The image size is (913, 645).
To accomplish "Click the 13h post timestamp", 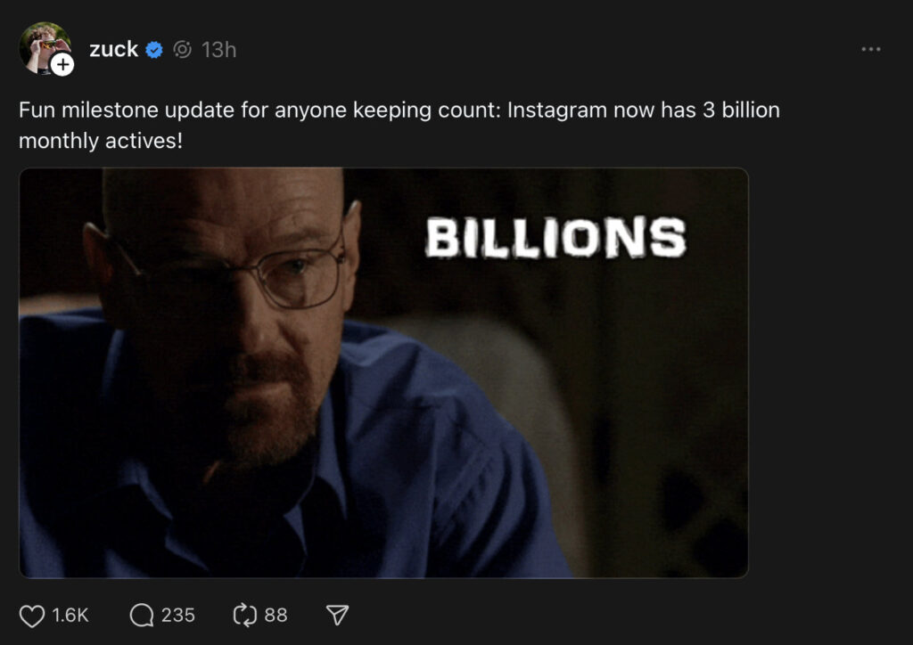I will (218, 50).
